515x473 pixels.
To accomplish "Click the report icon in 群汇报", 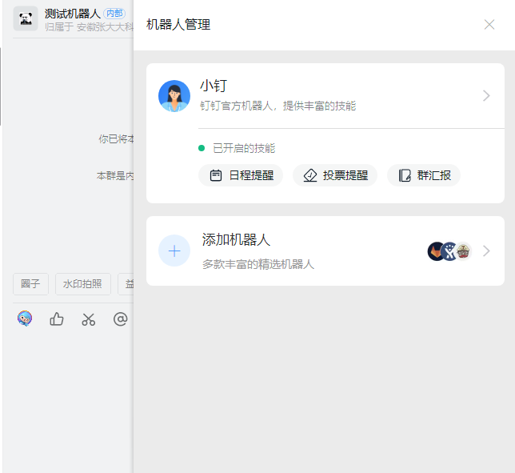I will click(405, 175).
